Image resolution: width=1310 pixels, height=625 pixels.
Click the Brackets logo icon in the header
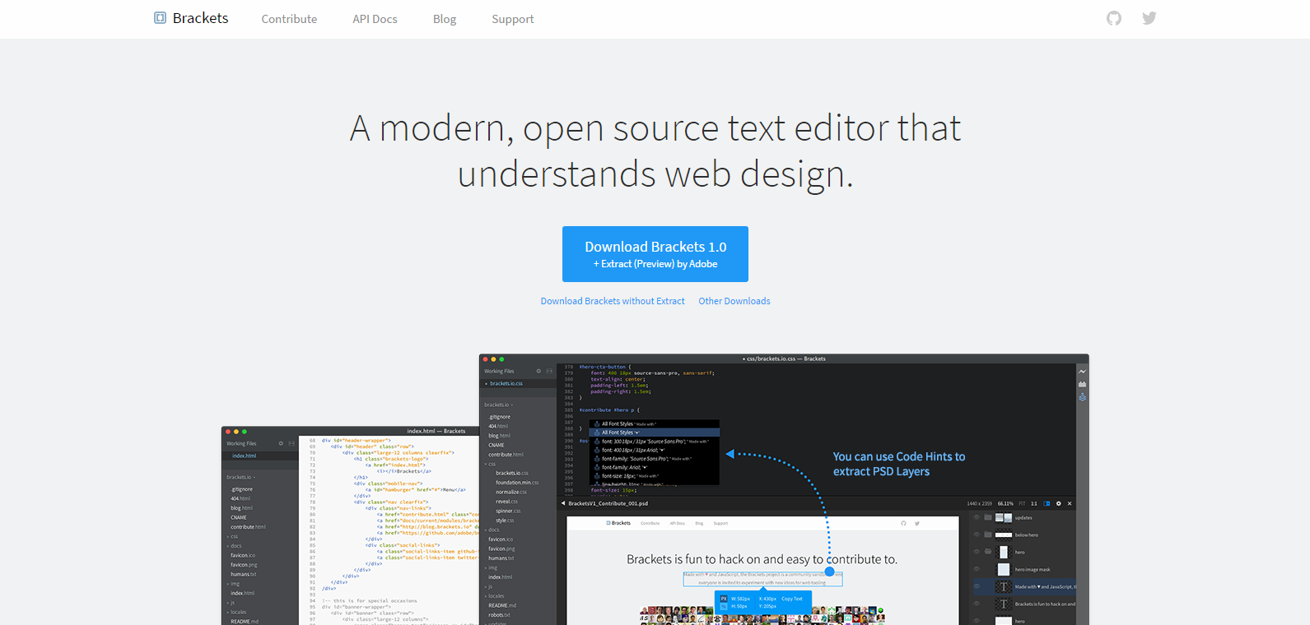tap(160, 18)
